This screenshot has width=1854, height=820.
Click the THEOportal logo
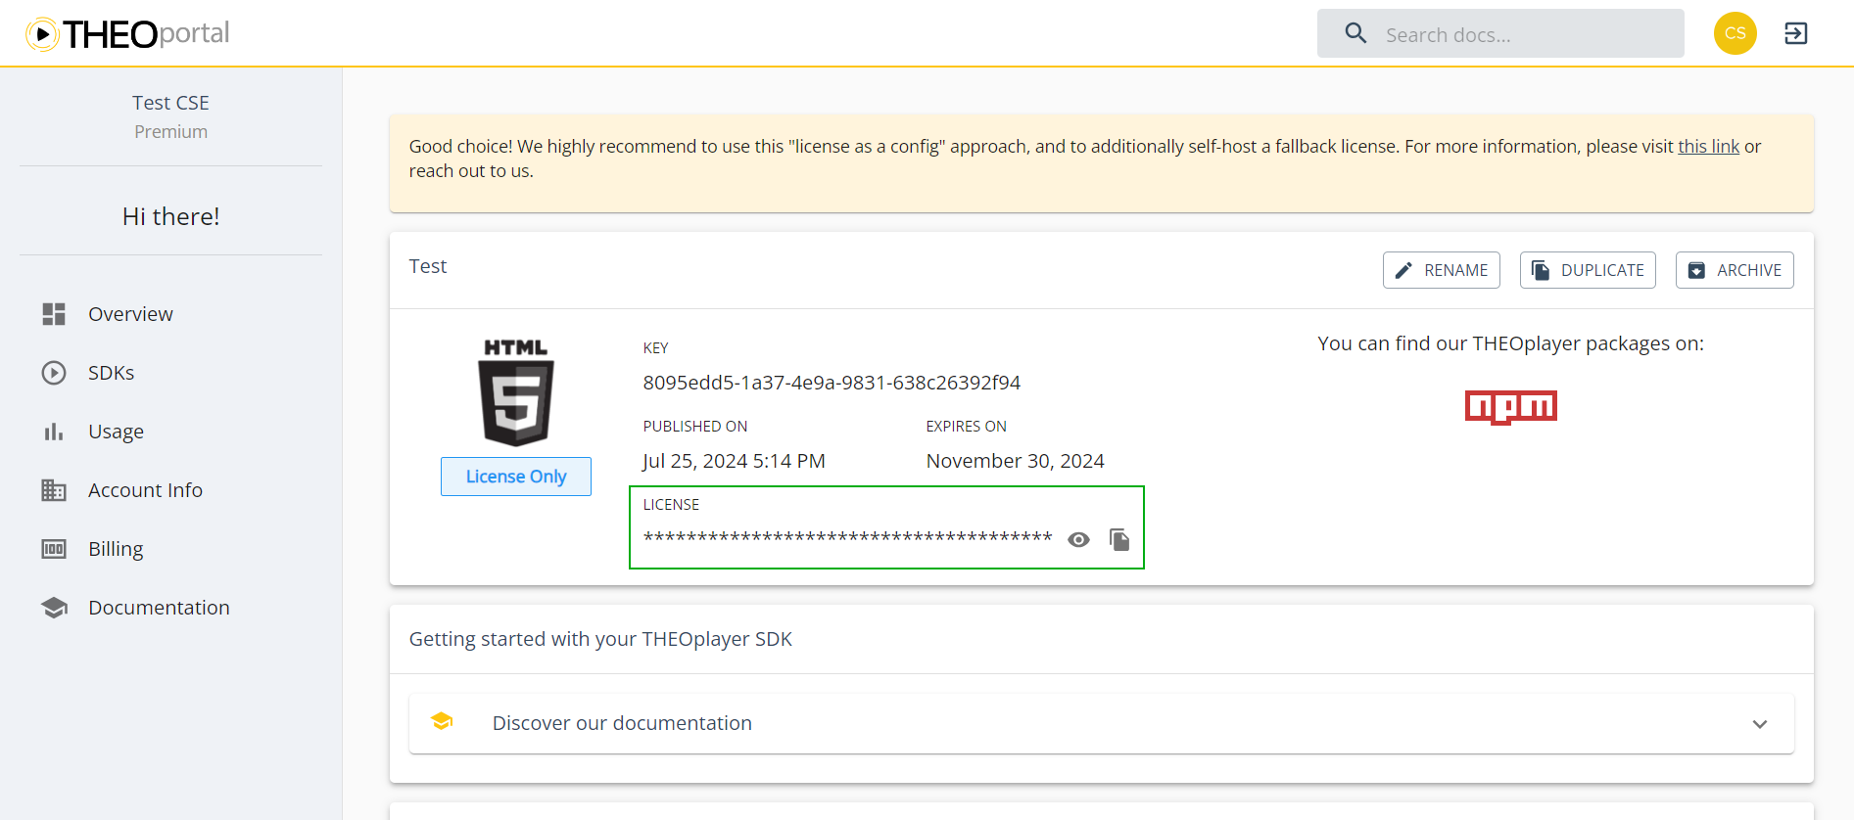(127, 33)
